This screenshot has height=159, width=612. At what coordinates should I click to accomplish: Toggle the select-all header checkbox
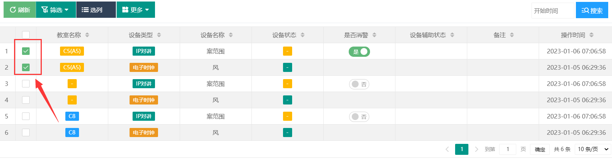26,35
